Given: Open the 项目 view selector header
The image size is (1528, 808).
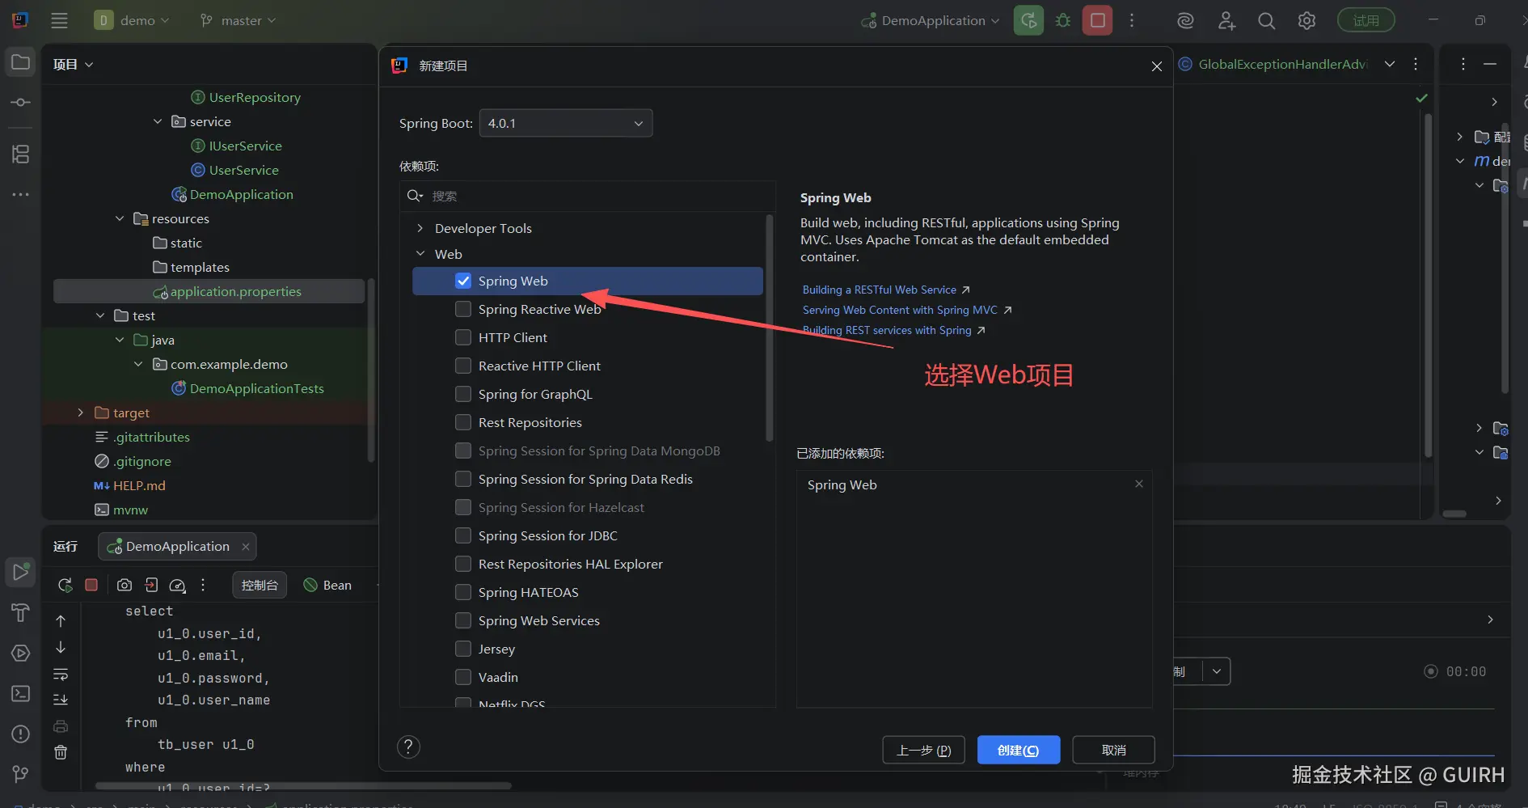Looking at the screenshot, I should pyautogui.click(x=73, y=64).
